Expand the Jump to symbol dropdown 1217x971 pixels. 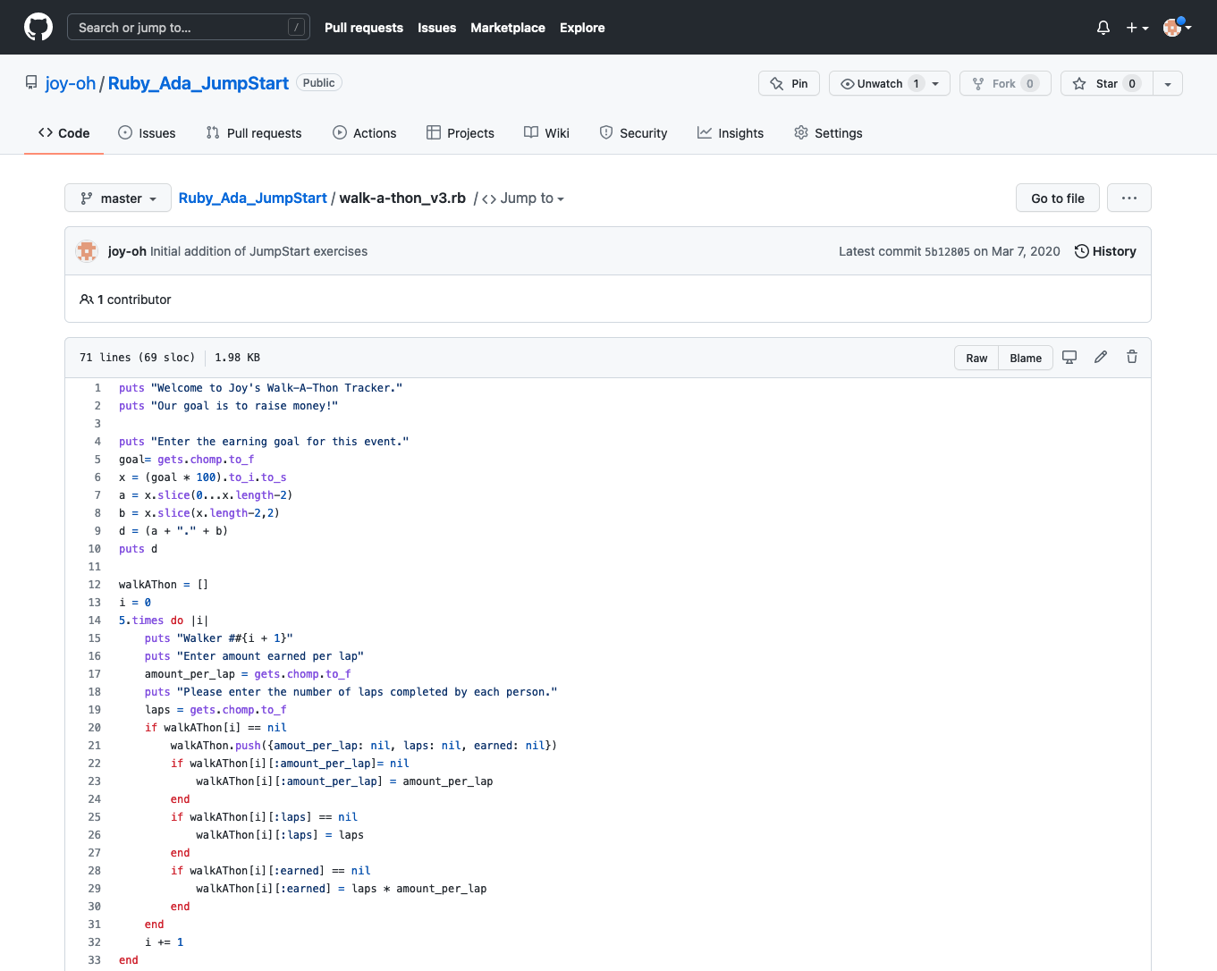524,198
